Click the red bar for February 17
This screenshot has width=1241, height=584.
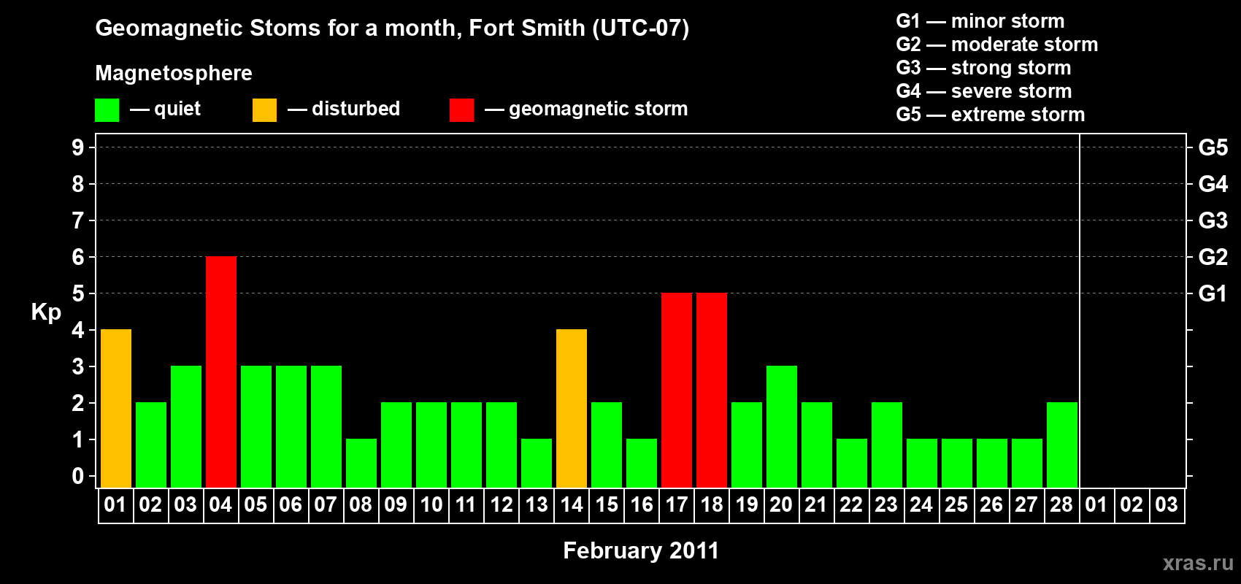(x=677, y=390)
